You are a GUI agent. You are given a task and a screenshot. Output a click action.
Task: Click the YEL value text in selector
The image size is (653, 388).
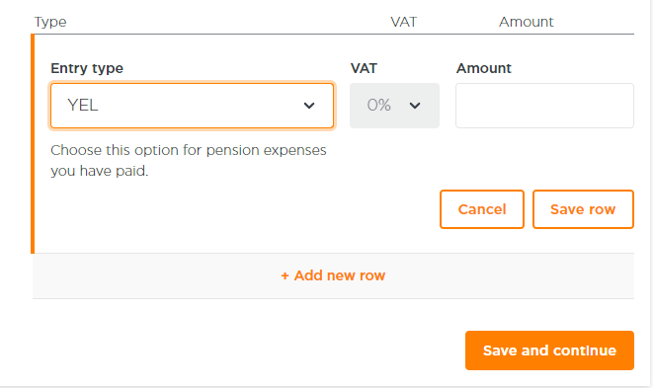click(83, 106)
